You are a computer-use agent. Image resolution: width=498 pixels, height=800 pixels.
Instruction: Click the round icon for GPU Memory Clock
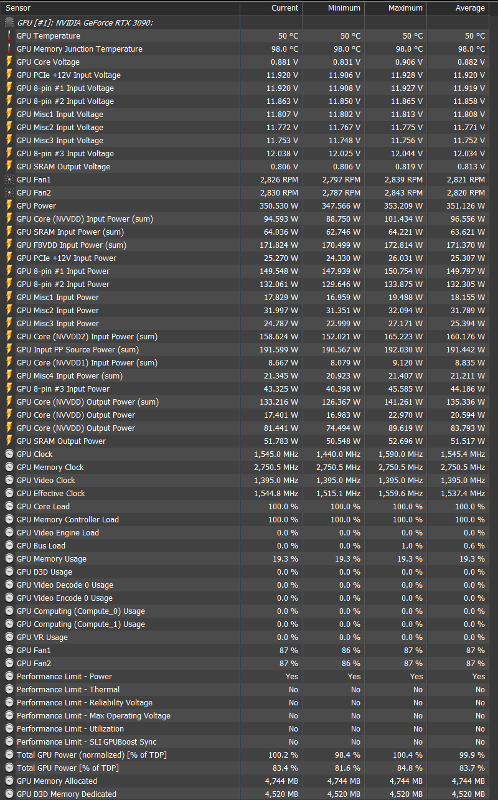tap(9, 467)
